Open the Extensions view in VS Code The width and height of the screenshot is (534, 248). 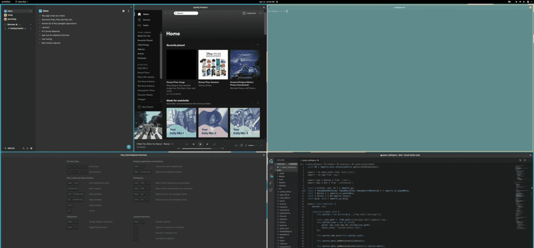point(271,189)
